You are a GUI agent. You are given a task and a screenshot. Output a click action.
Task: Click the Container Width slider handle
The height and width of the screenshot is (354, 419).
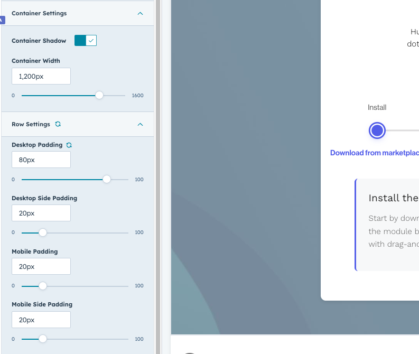99,96
